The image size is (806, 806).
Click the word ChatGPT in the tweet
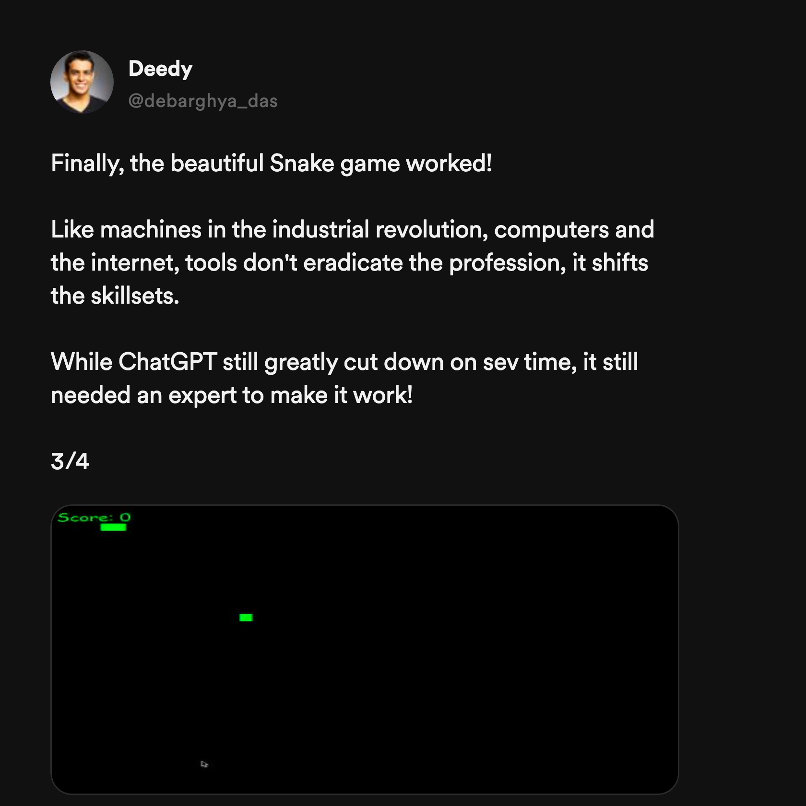167,362
